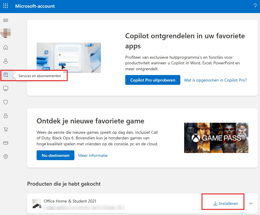Click the Game Pass promotional image

coord(216,138)
